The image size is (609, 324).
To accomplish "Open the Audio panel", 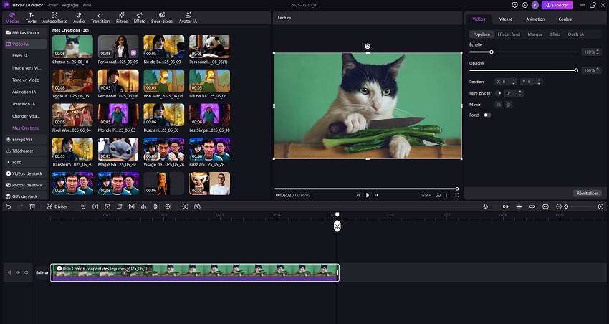I will [x=79, y=18].
